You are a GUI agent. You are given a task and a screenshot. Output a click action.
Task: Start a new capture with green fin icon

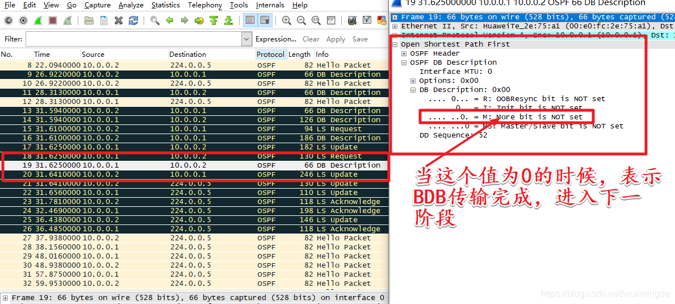pyautogui.click(x=38, y=20)
